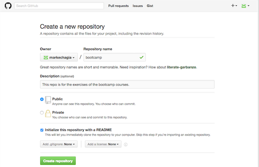Click the license info icon
Screen dimensions: 259x167
coord(126,145)
